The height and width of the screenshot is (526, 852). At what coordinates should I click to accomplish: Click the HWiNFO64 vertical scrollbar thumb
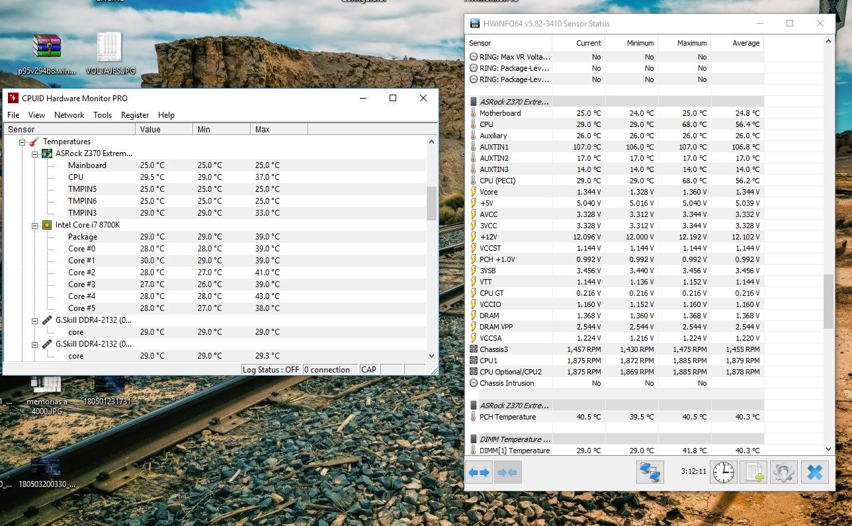pos(828,302)
